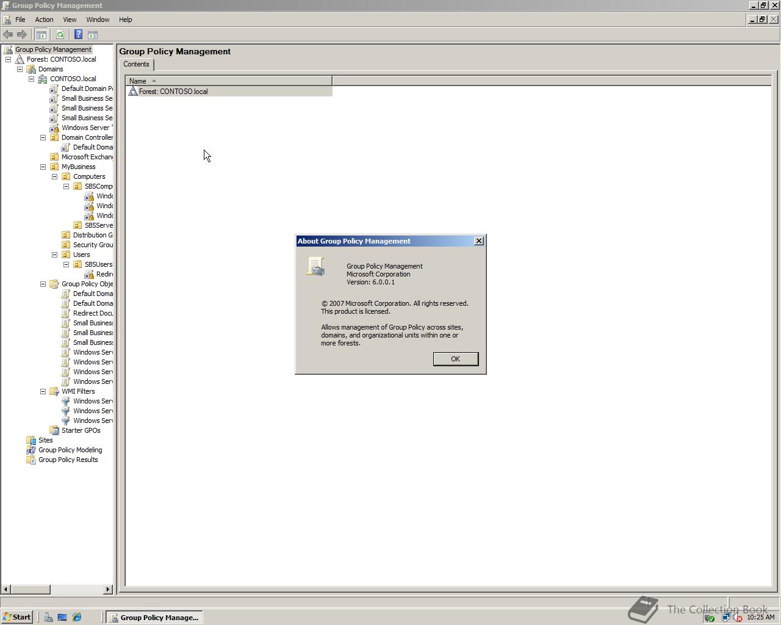Click the Starter GPOs folder icon

point(54,430)
